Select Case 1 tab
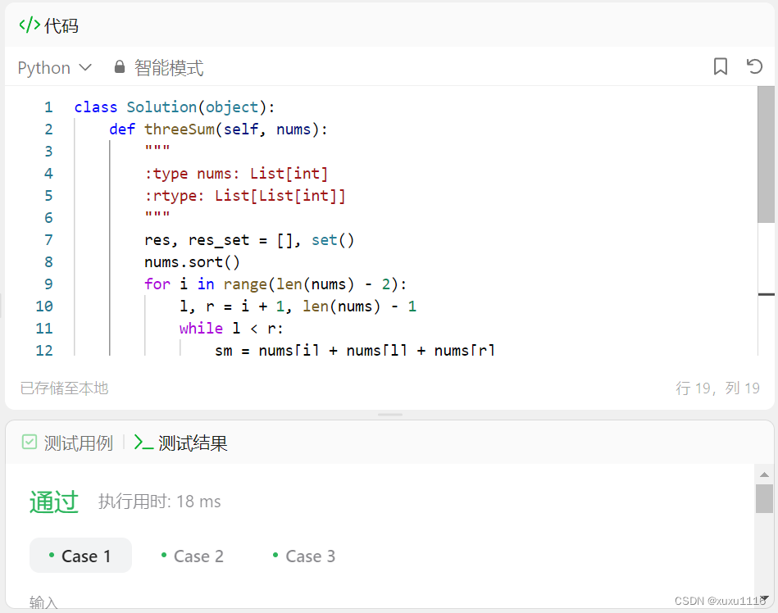The width and height of the screenshot is (778, 613). (x=80, y=556)
